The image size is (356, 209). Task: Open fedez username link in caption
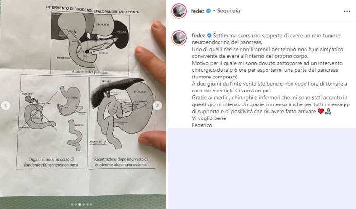click(x=198, y=36)
